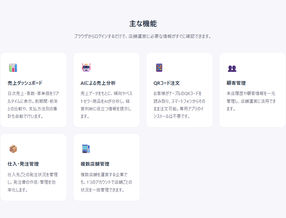Click the description starting with 来店履歴や顧客情報
286x218 pixels.
251,101
